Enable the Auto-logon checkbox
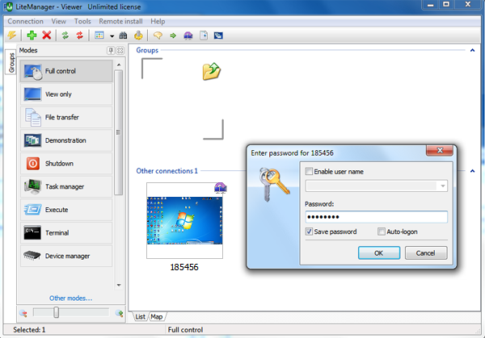This screenshot has width=485, height=338. click(x=382, y=232)
